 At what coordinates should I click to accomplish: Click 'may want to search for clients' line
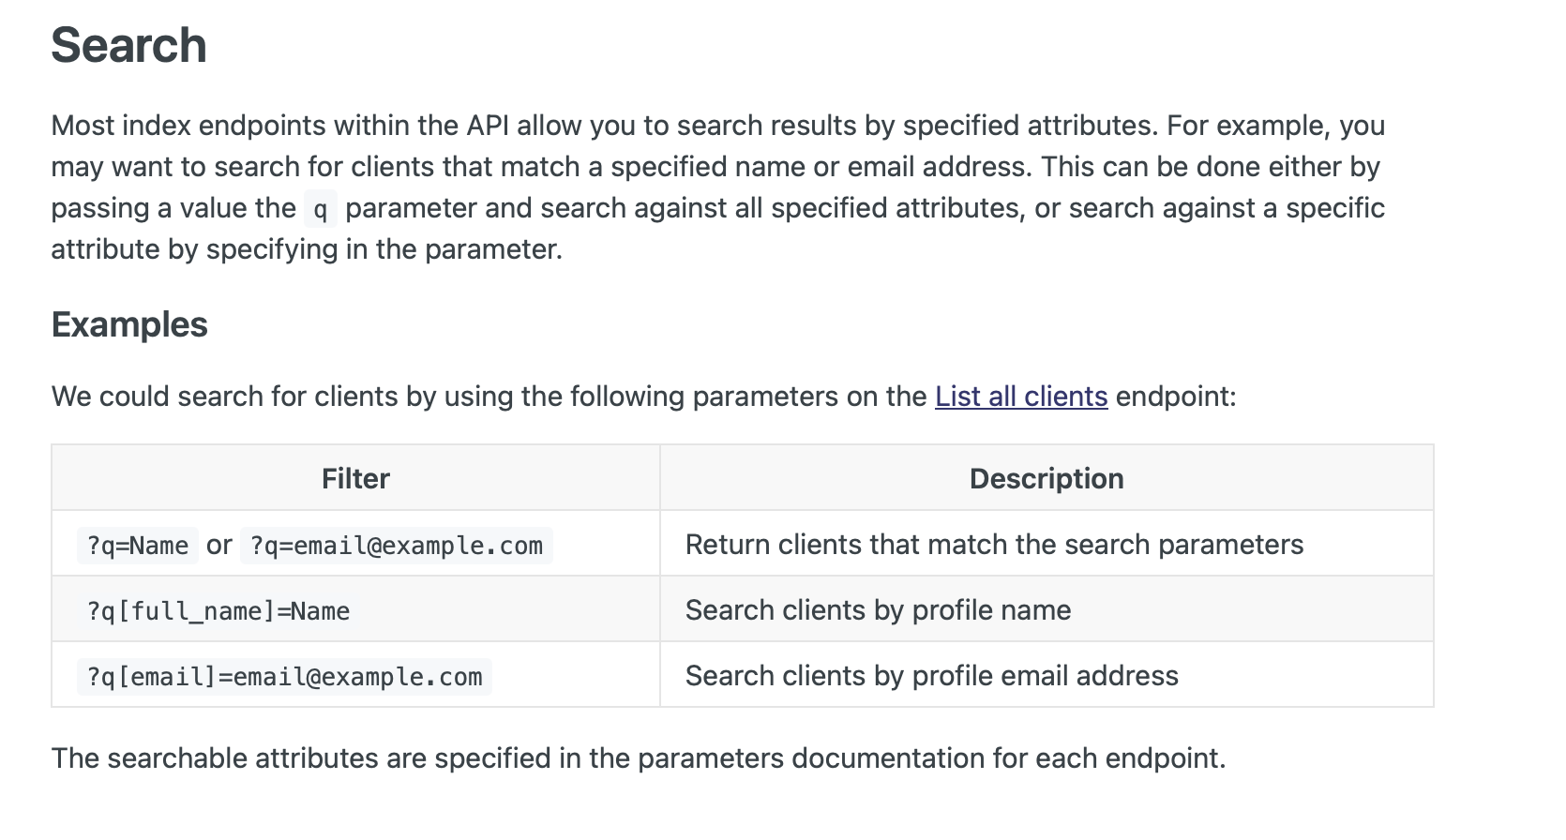click(715, 167)
